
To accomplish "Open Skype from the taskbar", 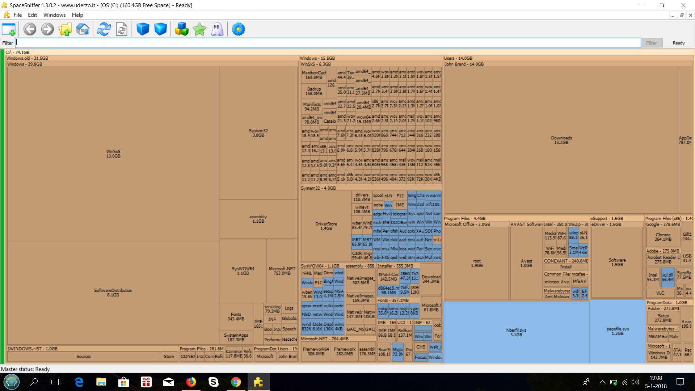I will tap(213, 382).
